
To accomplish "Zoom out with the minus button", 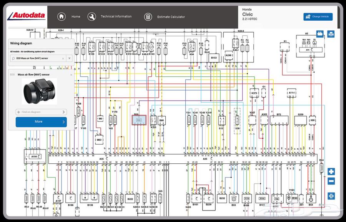I will tap(331, 181).
